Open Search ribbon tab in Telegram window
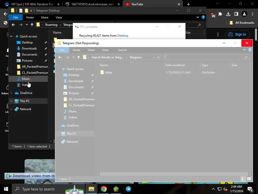 [122, 50]
